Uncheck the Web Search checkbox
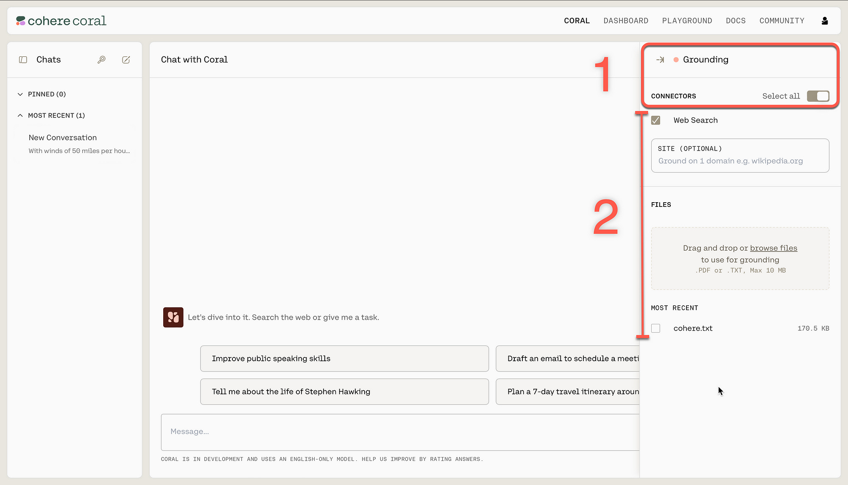Screen dimensions: 848x485 656,120
